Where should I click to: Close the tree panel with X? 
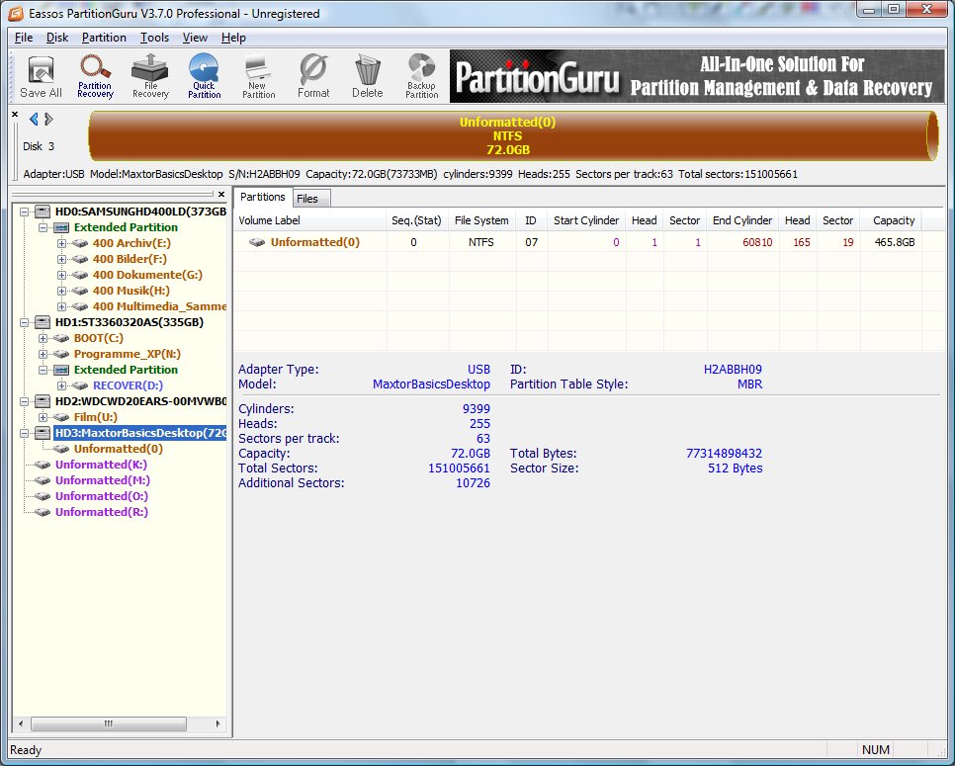click(x=221, y=195)
